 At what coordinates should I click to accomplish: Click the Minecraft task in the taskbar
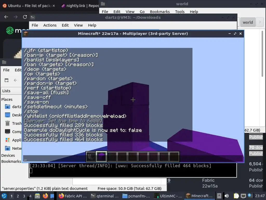(x=199, y=196)
